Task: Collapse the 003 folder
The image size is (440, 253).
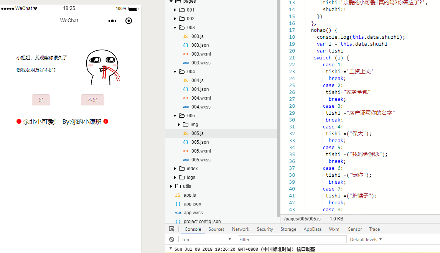Action: click(x=175, y=28)
